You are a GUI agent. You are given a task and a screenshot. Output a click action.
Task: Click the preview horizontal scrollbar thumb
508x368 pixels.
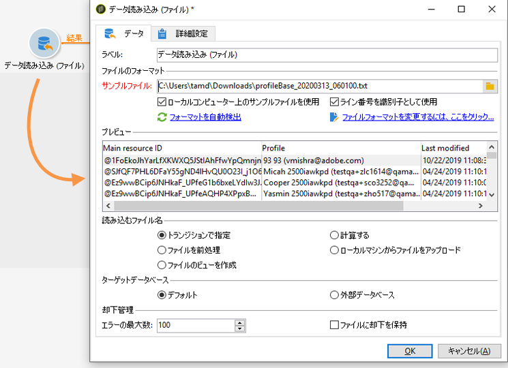[x=258, y=206]
